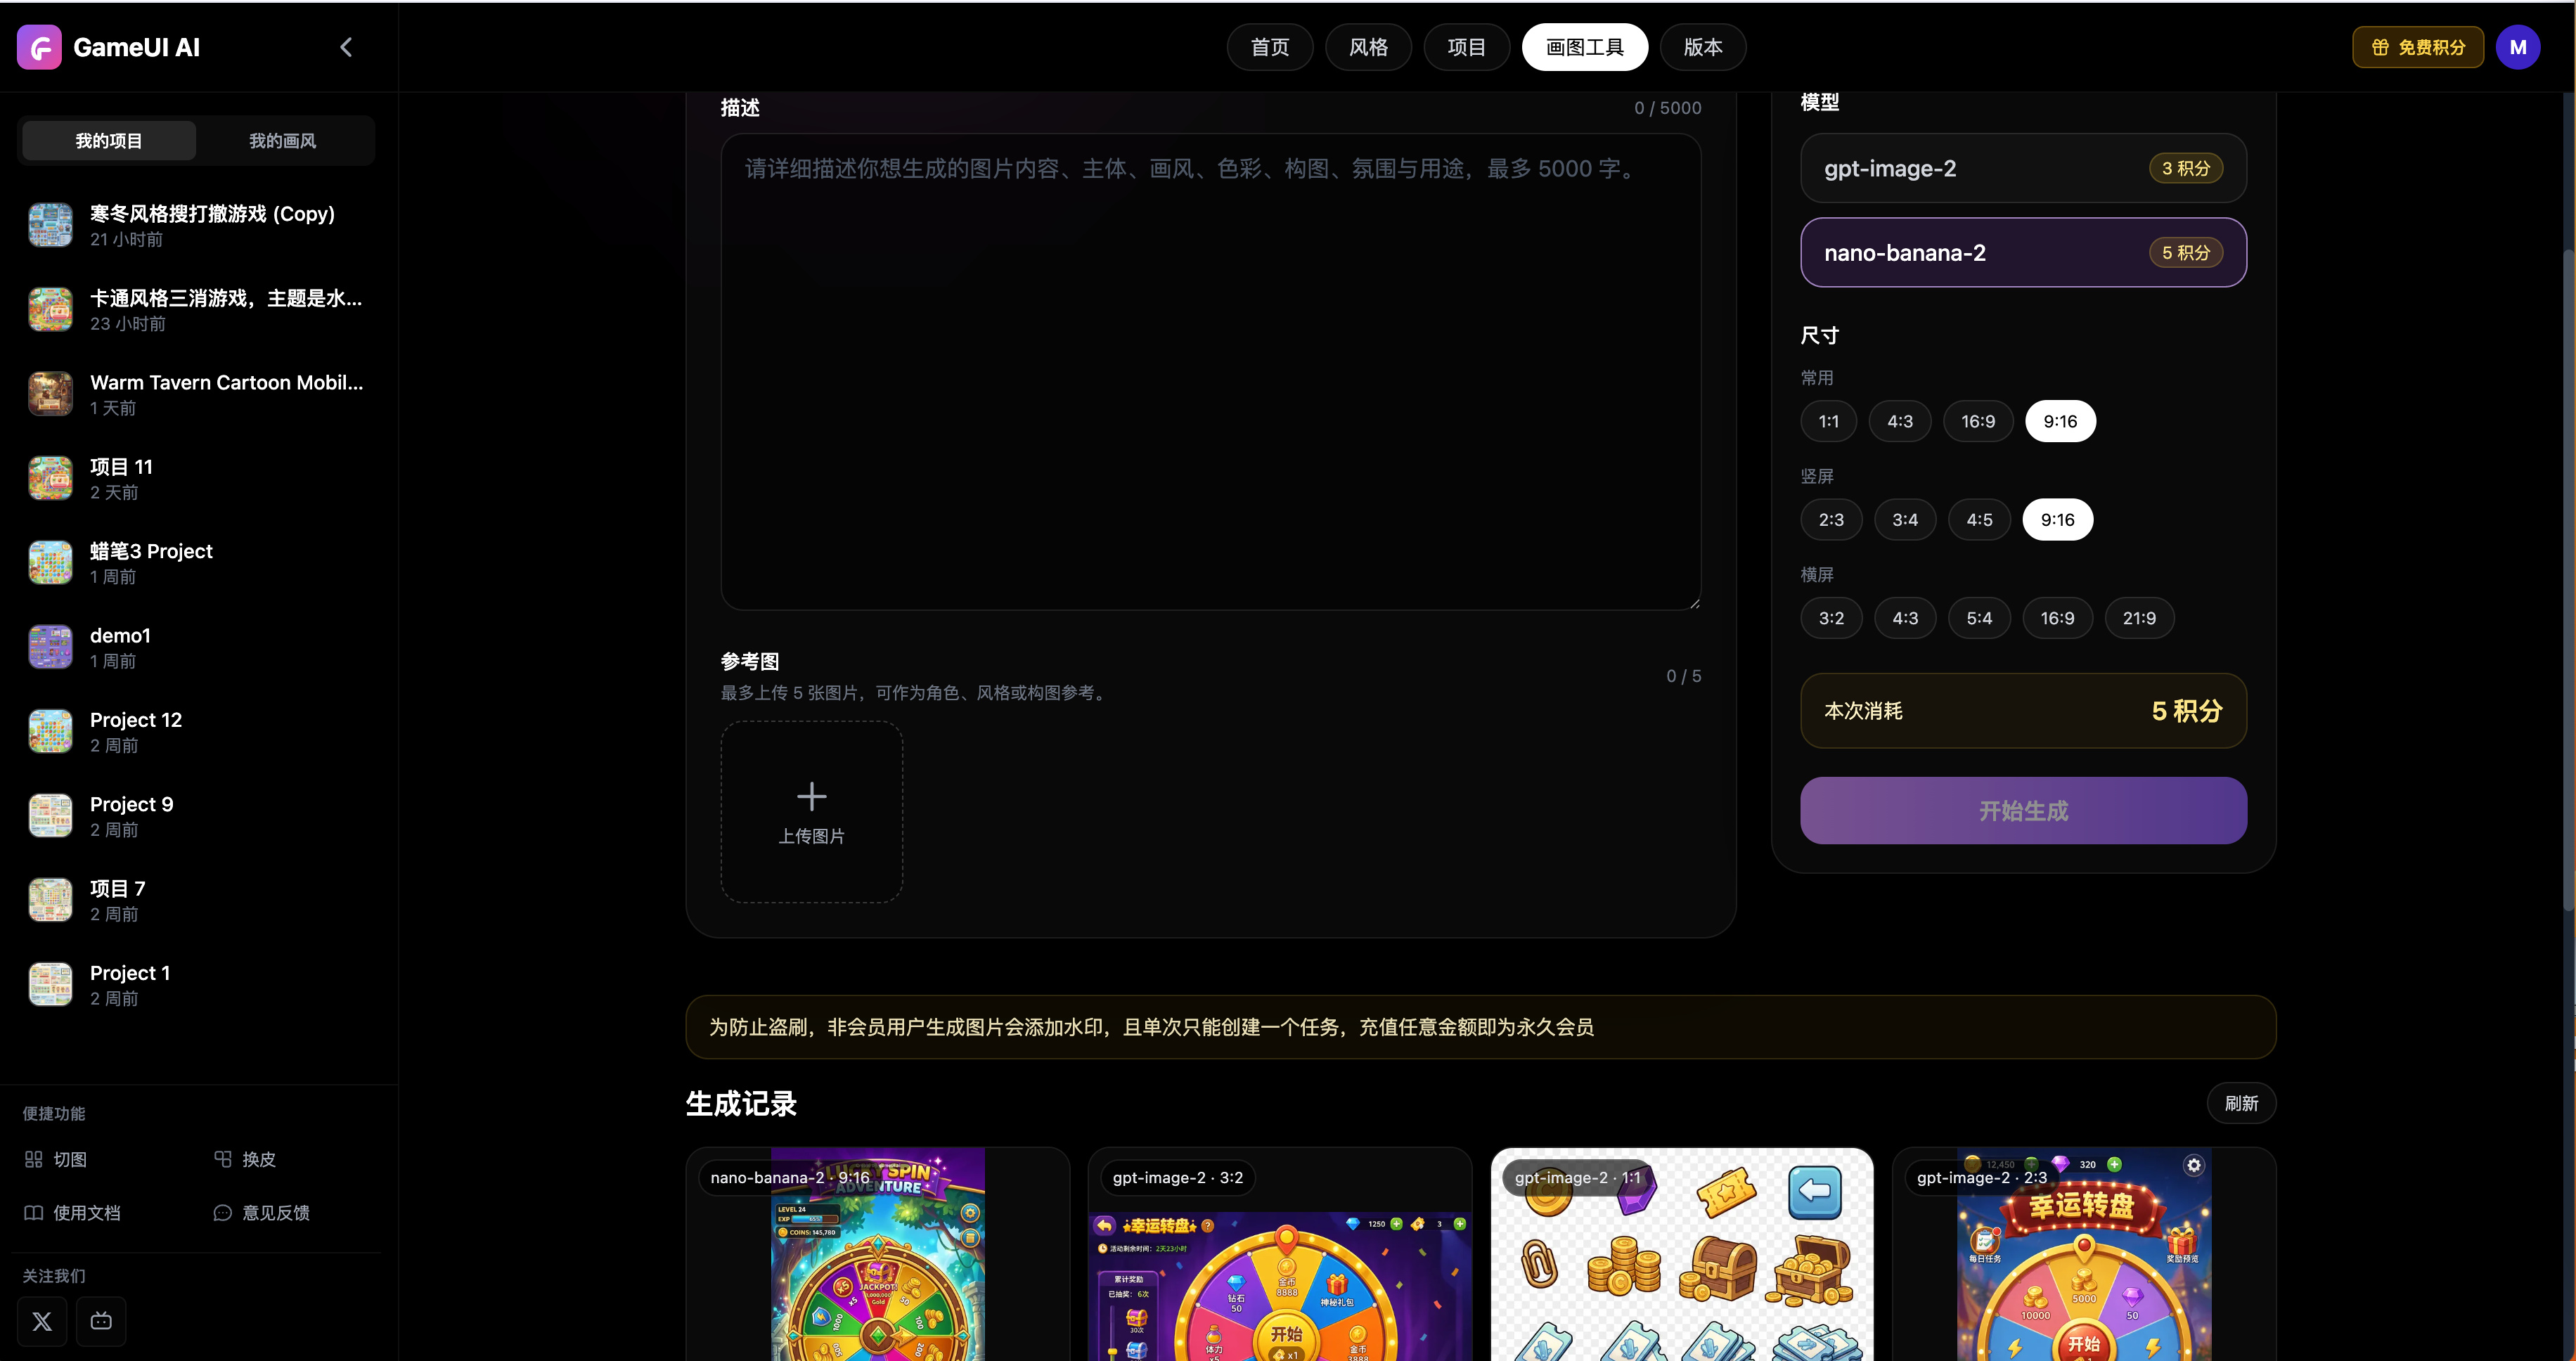
Task: Focus the 描述 description text area
Action: [x=1210, y=372]
